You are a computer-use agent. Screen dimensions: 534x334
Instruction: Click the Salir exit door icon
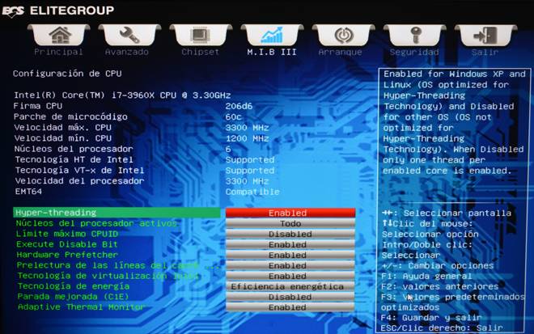(x=485, y=35)
